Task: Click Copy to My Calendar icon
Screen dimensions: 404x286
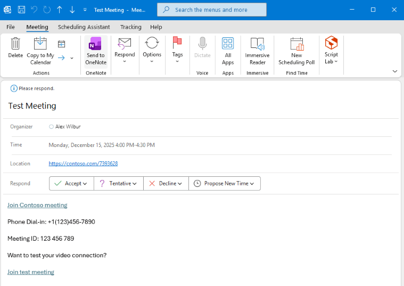Action: (40, 51)
